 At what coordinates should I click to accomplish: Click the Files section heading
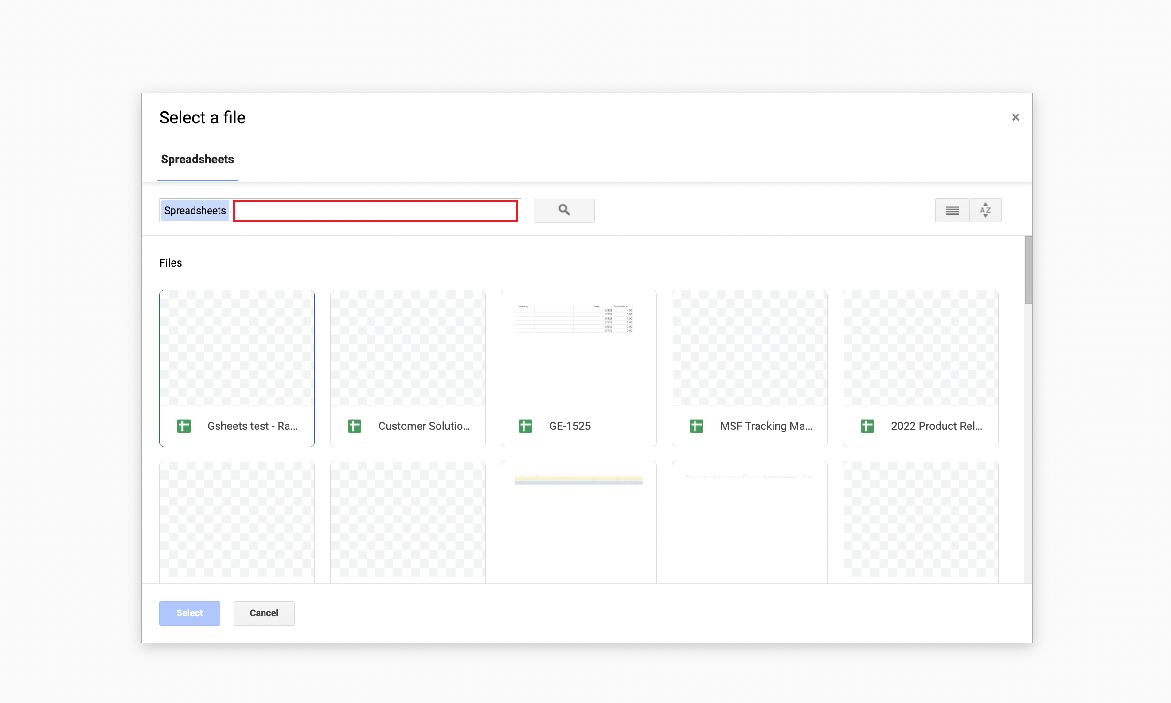(x=171, y=262)
